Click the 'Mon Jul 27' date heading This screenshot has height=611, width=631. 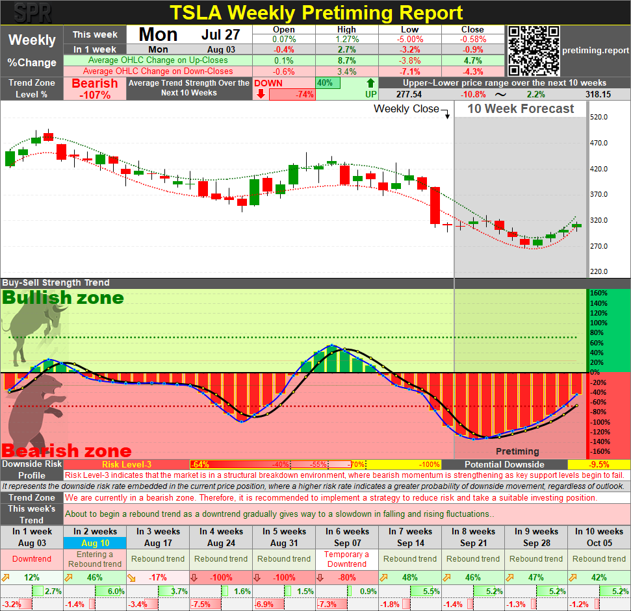pyautogui.click(x=190, y=34)
